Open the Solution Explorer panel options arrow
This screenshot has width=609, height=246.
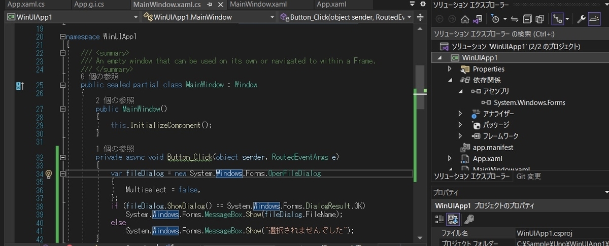pyautogui.click(x=606, y=5)
